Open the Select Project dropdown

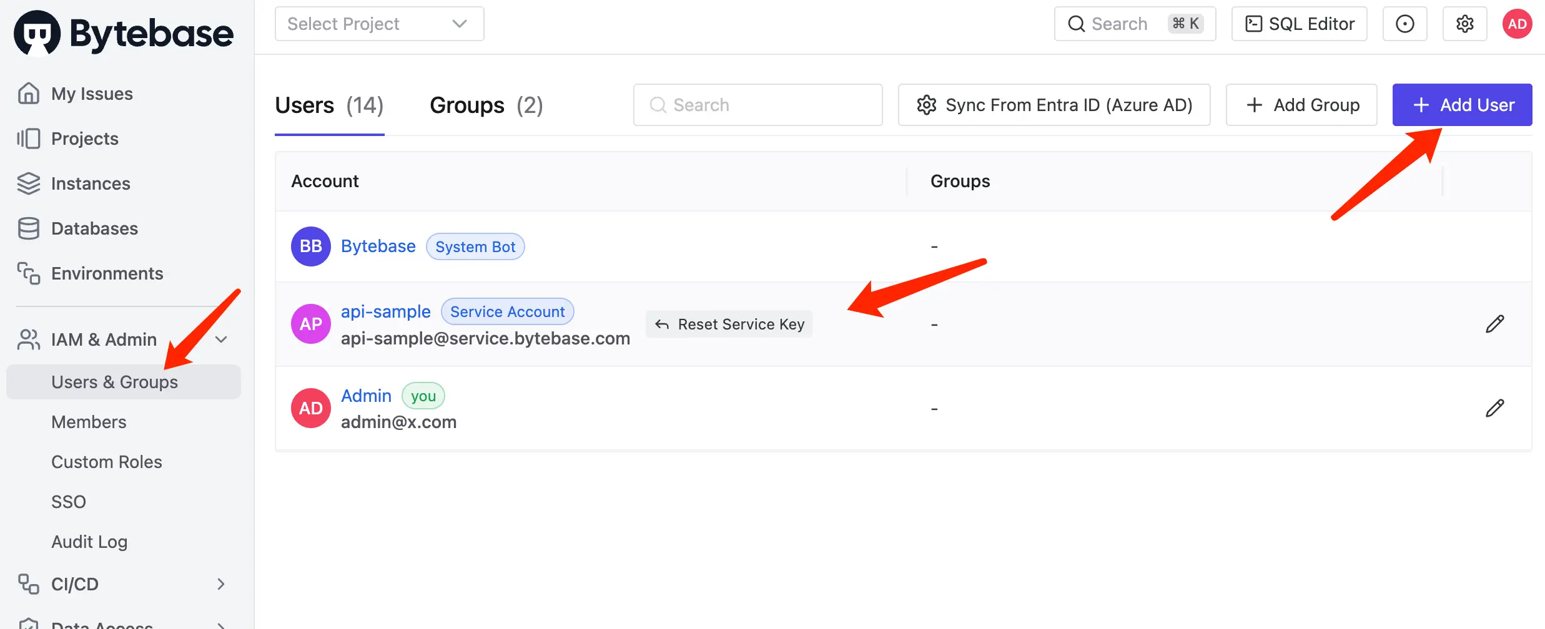click(x=379, y=24)
